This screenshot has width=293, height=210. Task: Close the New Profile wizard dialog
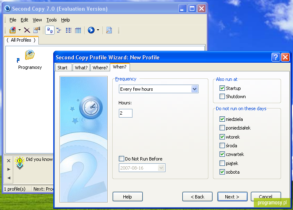coord(285,57)
